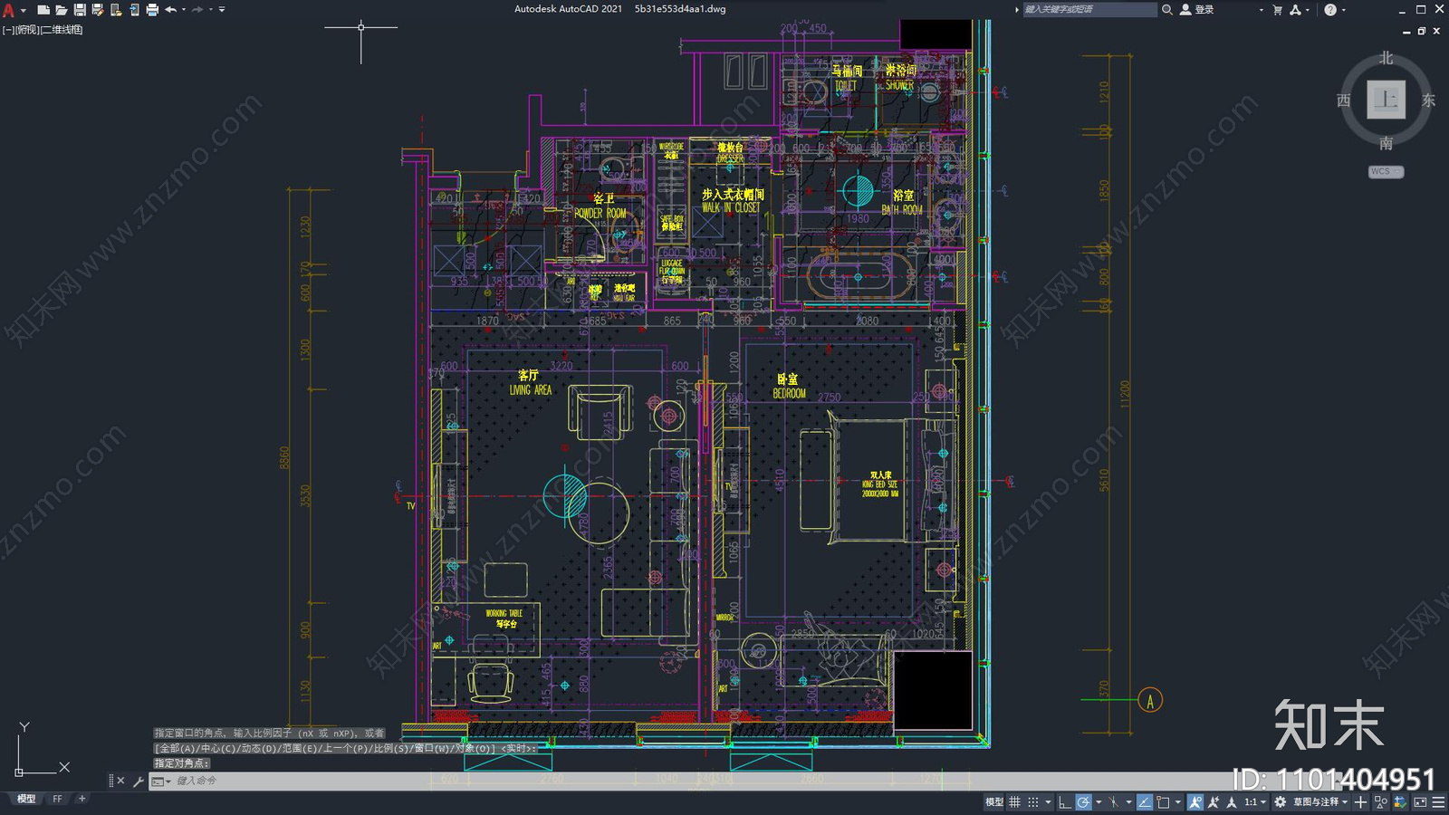
Task: Click the 登录 sign-in button
Action: click(1197, 10)
